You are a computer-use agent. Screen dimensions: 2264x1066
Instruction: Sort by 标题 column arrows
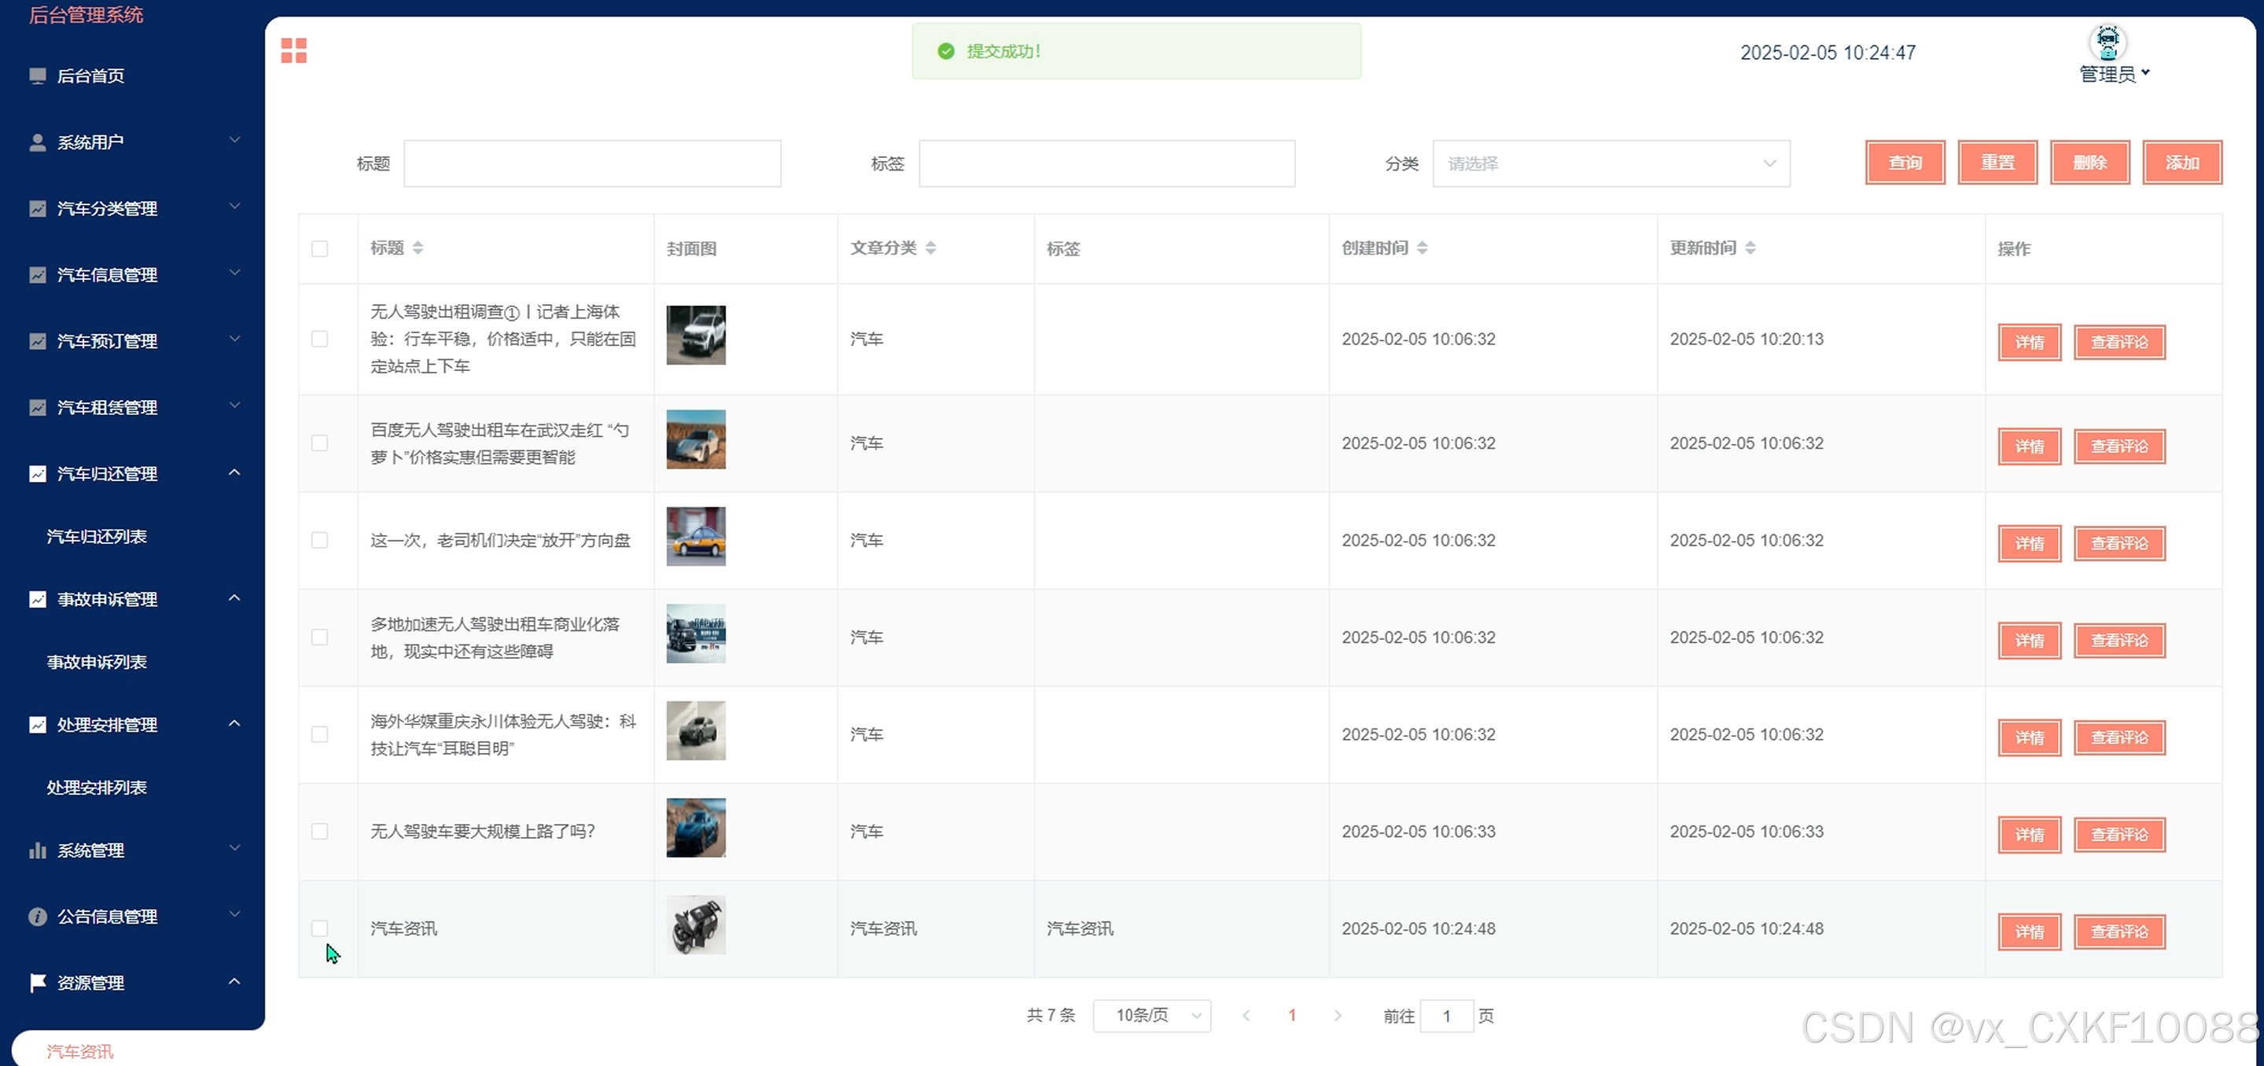point(418,248)
